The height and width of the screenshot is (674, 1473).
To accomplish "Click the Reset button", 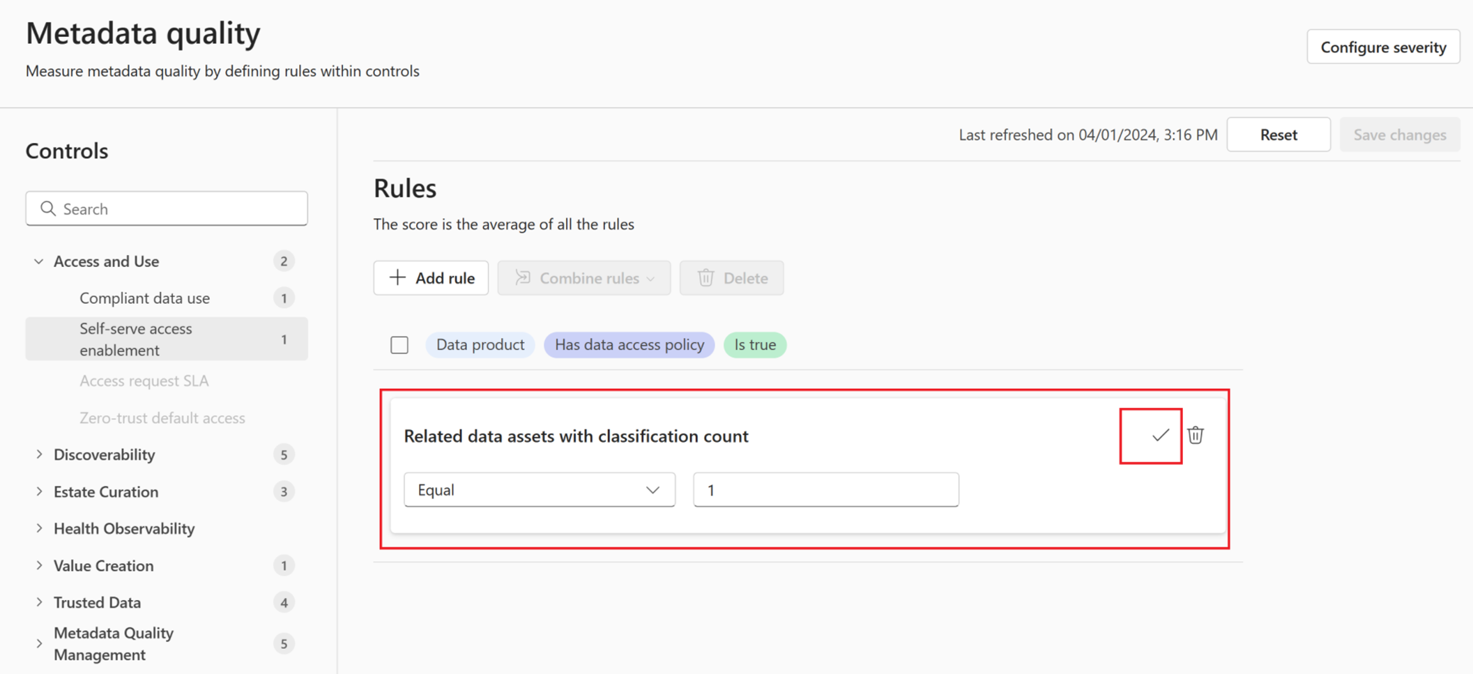I will coord(1279,134).
